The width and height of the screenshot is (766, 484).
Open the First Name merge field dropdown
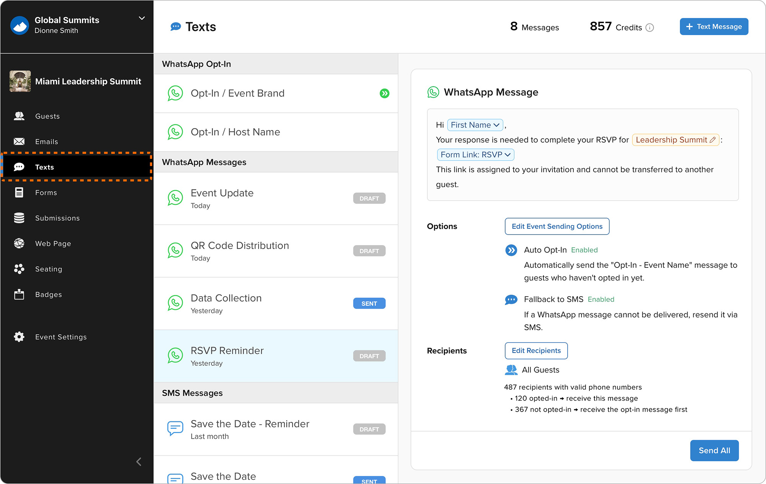[x=475, y=125]
